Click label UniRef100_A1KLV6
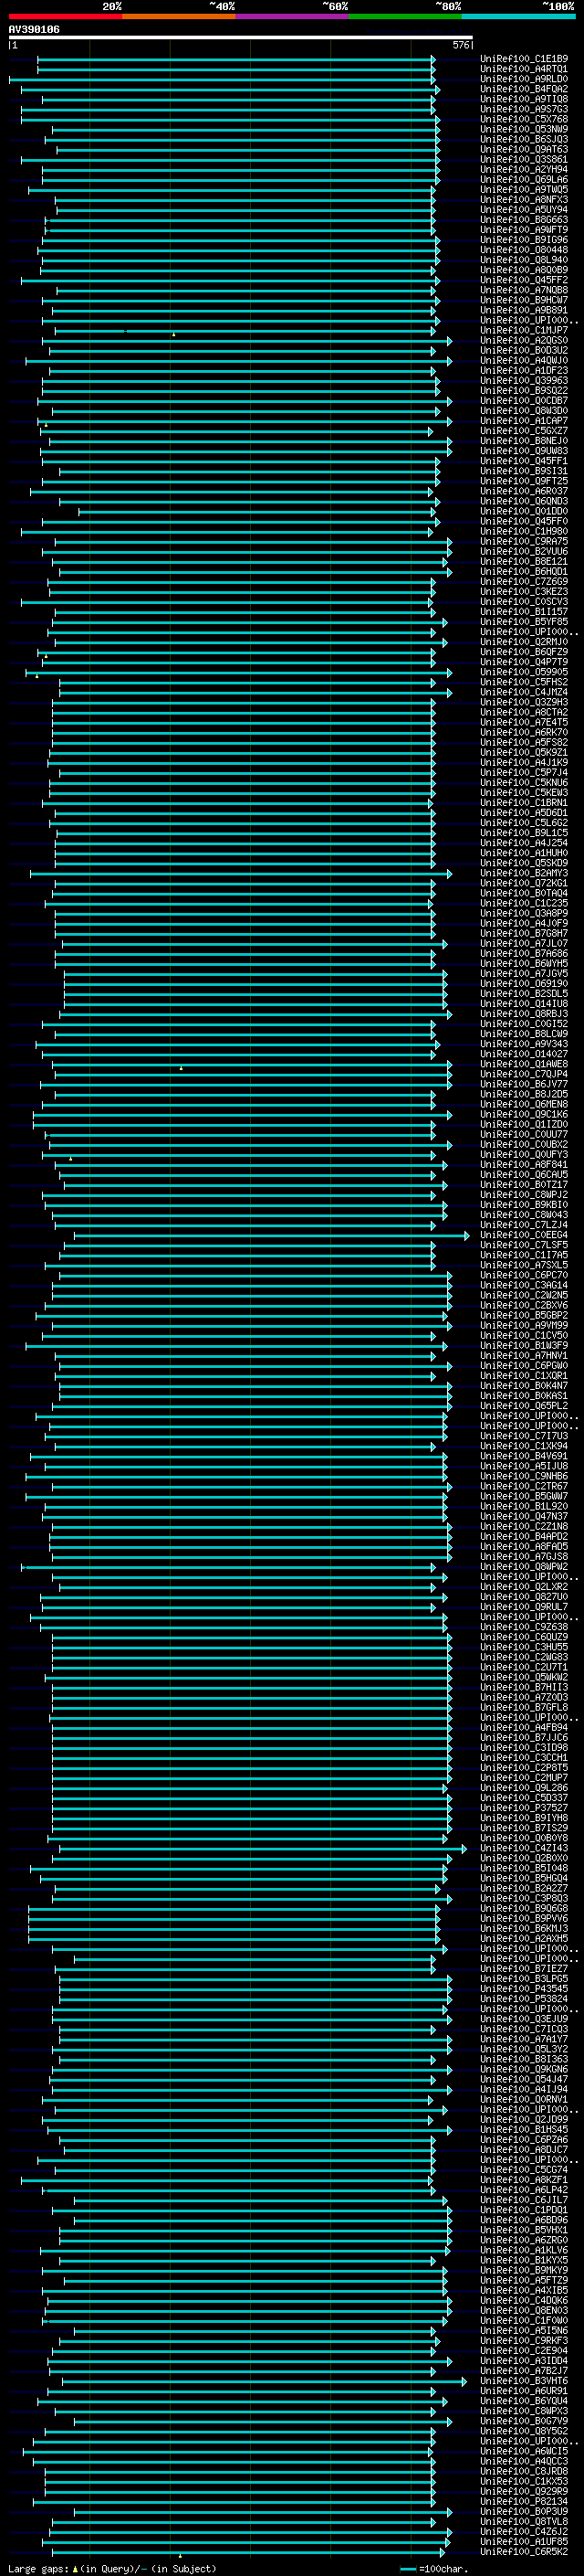The image size is (584, 2576). pyautogui.click(x=524, y=2250)
